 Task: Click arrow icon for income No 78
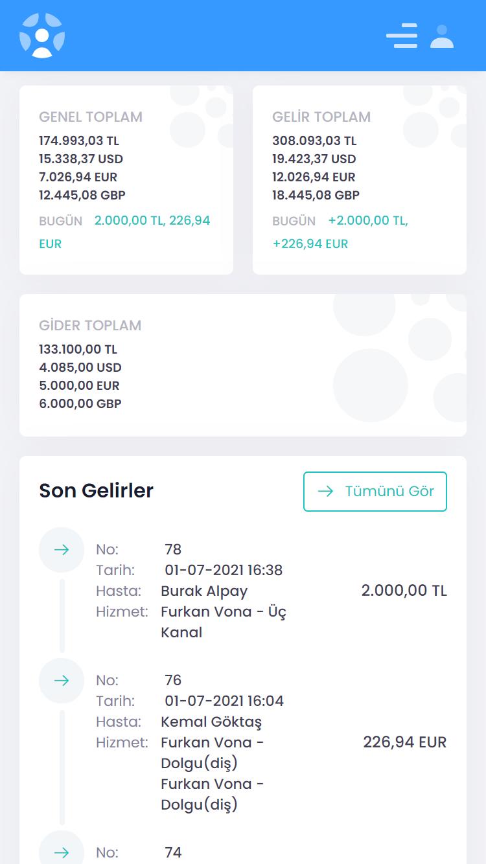click(62, 550)
